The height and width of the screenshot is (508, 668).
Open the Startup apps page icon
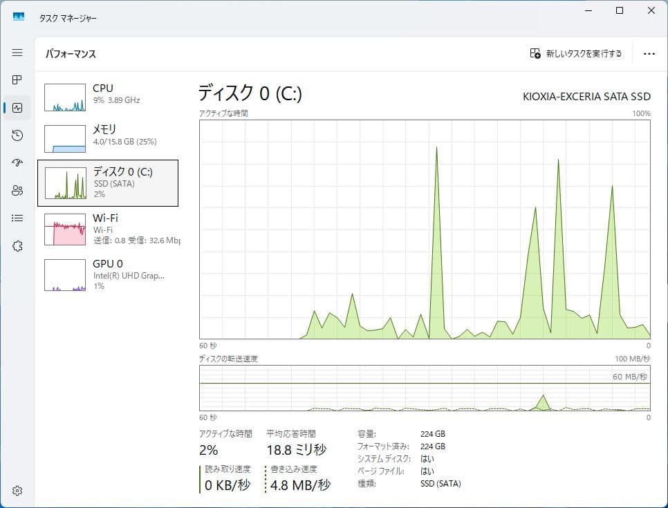[17, 163]
